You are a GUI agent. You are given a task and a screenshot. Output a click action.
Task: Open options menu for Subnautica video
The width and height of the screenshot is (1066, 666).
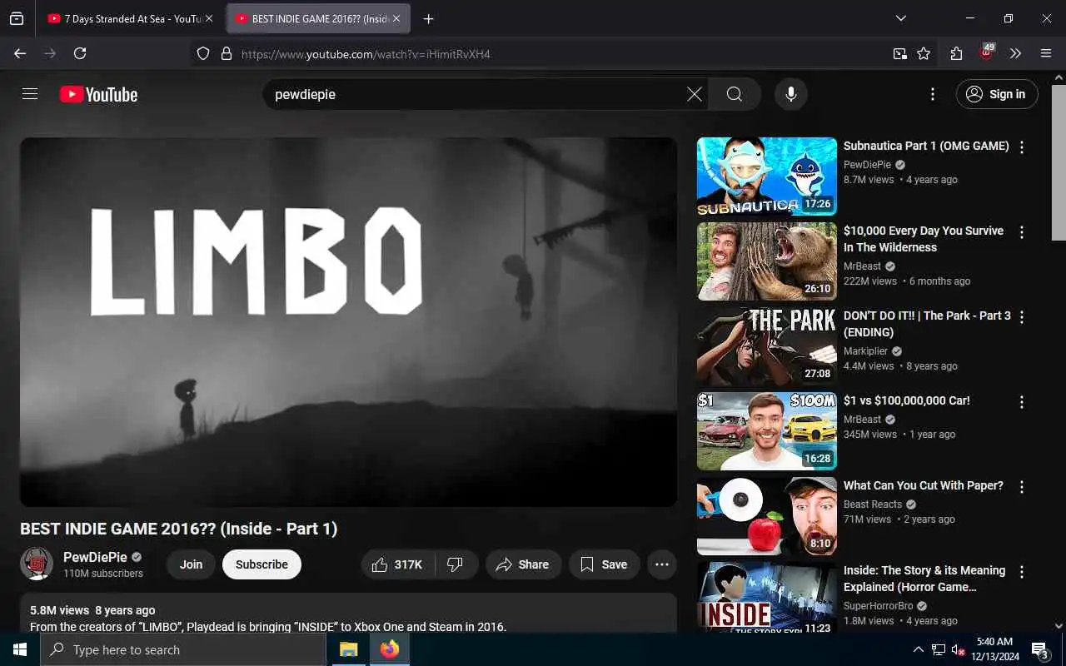point(1022,147)
